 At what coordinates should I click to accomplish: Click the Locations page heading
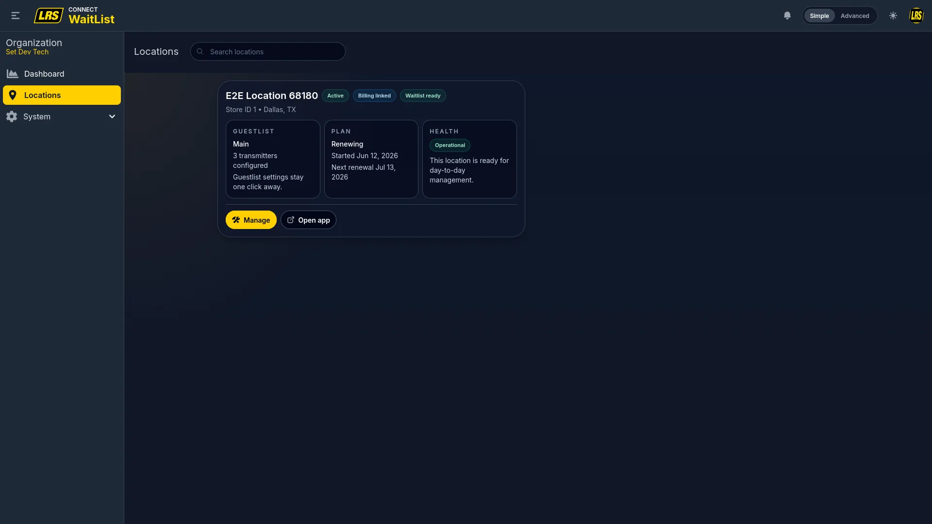pyautogui.click(x=156, y=51)
